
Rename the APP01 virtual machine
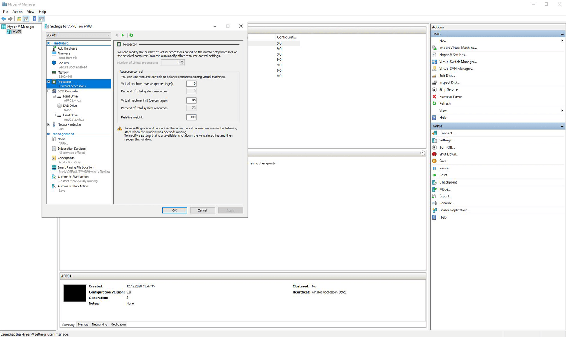click(447, 203)
